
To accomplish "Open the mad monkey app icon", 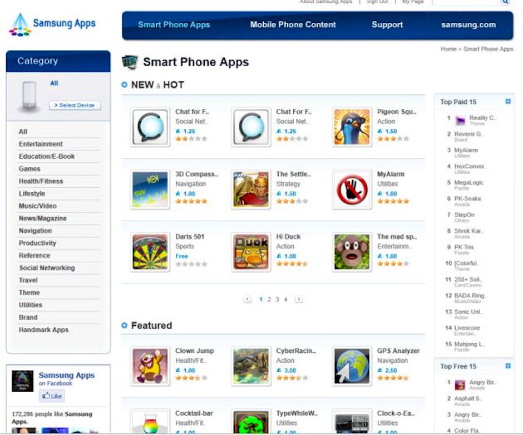I will coord(352,252).
